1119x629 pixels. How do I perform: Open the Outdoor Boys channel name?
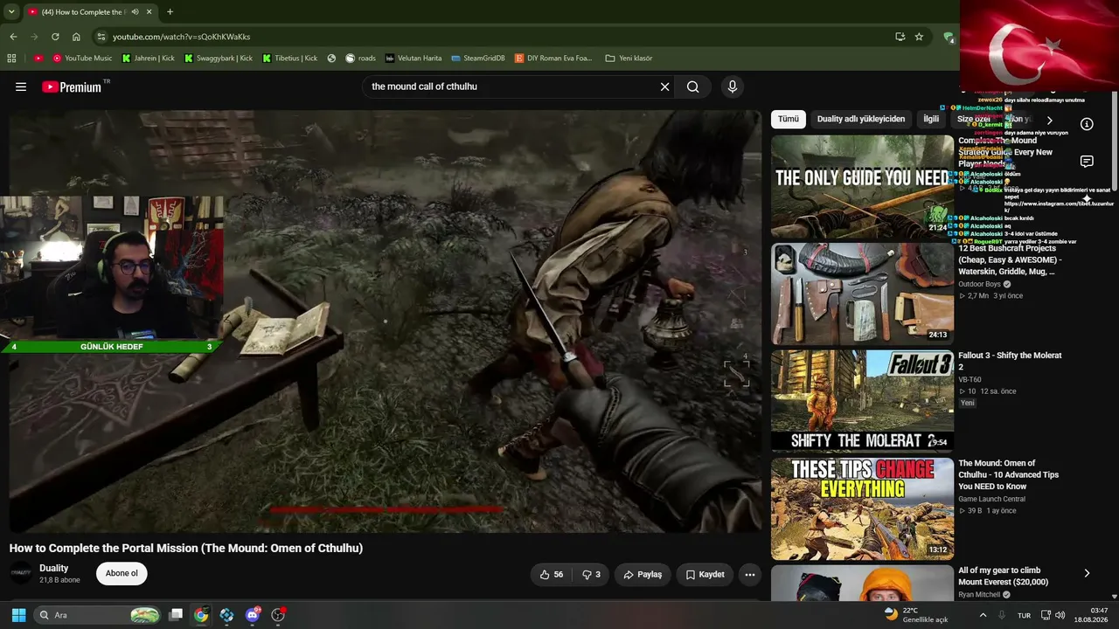pyautogui.click(x=980, y=284)
